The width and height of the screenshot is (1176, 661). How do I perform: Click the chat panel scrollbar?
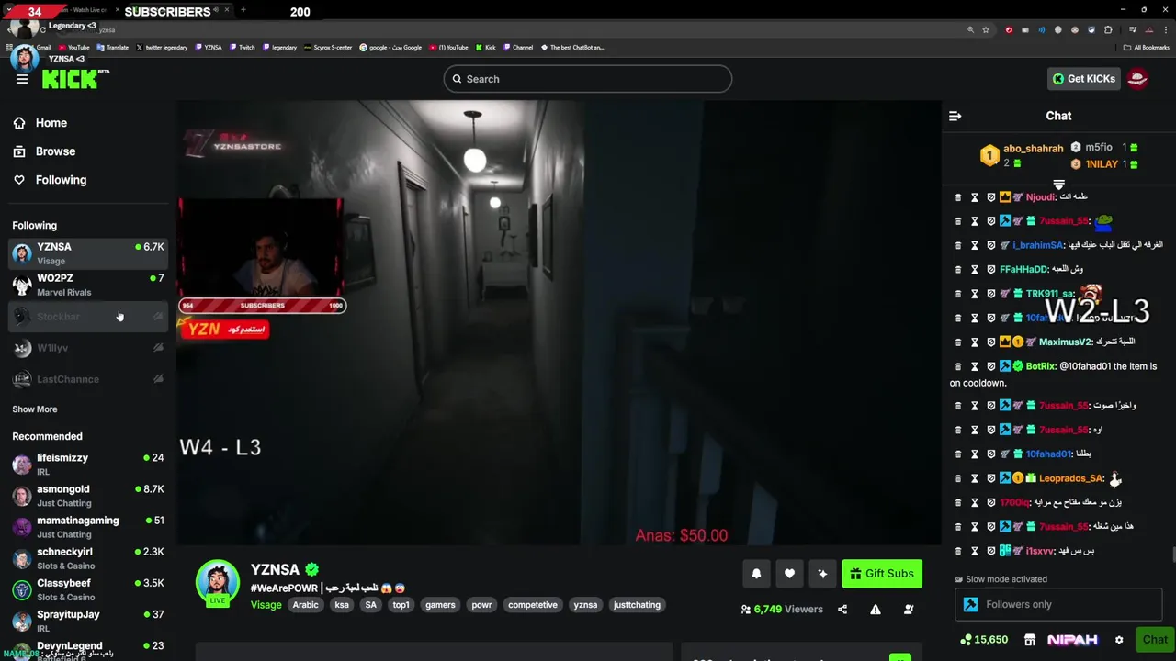tap(1173, 555)
